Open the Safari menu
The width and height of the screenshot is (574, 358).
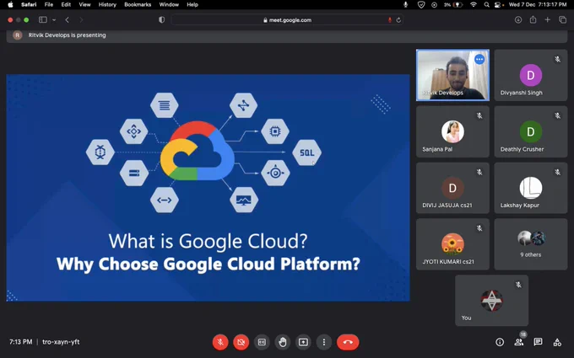click(x=29, y=5)
